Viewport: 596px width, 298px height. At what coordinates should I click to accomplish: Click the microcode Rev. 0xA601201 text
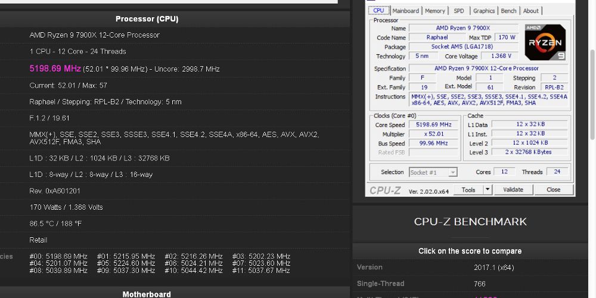coord(55,191)
